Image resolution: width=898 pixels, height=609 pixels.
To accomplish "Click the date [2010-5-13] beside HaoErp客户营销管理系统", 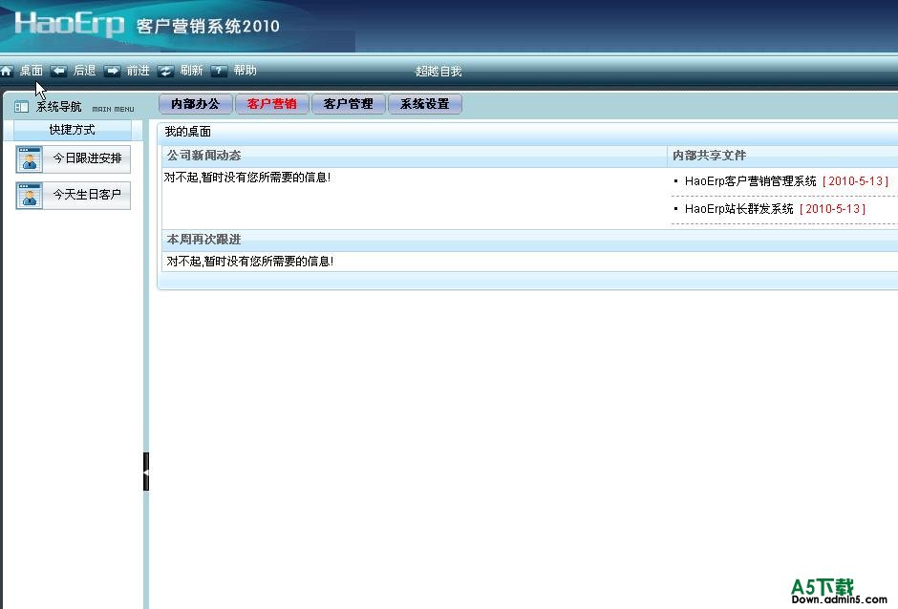I will pos(856,181).
